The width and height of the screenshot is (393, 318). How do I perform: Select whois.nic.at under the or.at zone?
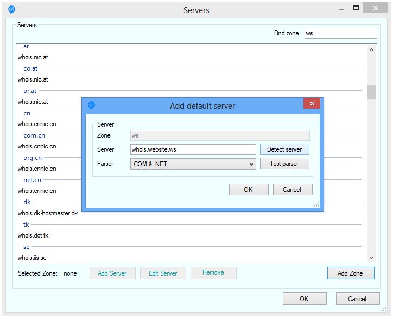[x=33, y=102]
